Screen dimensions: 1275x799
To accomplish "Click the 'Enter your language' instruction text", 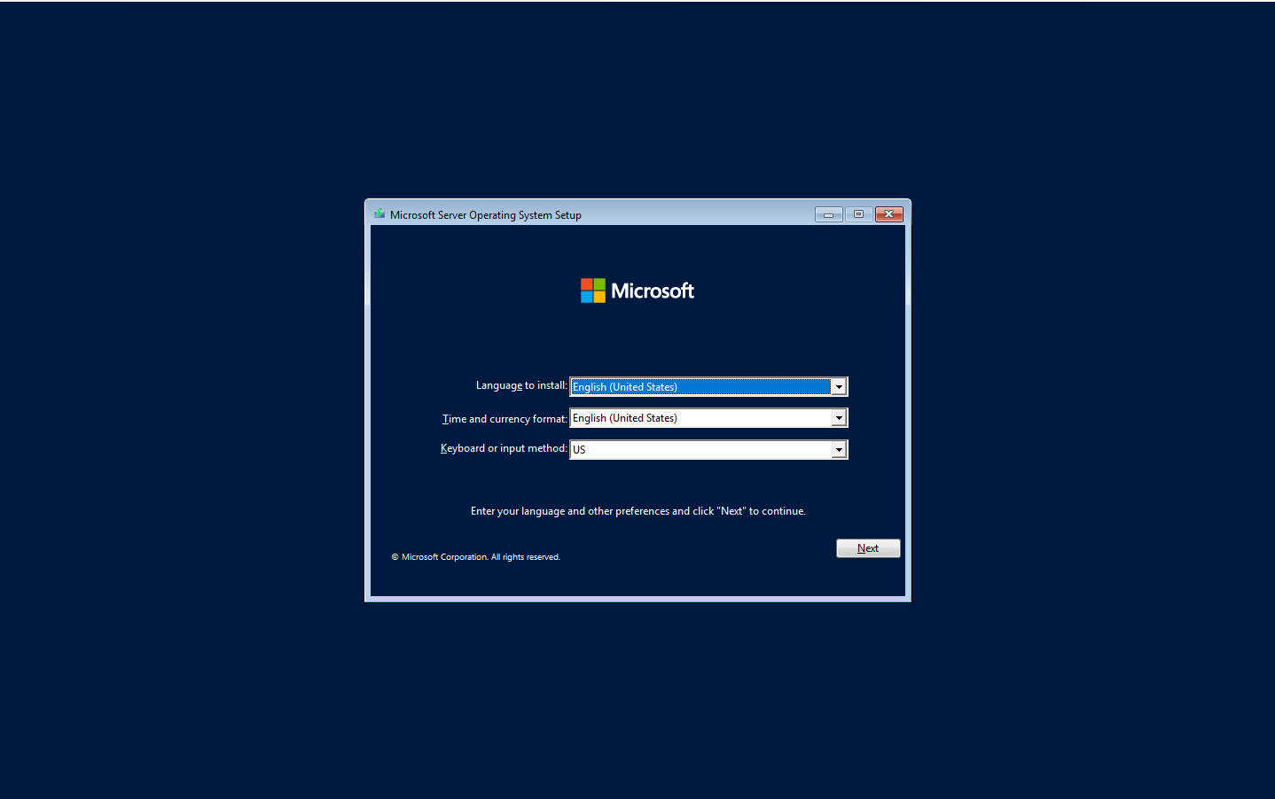I will click(x=637, y=511).
